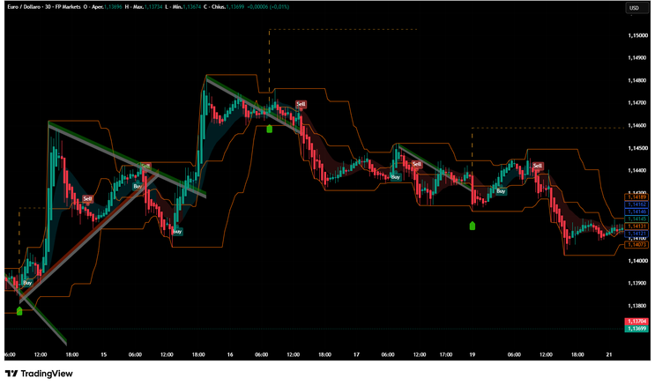Click the TradingView logo
The width and height of the screenshot is (655, 386).
coord(39,374)
